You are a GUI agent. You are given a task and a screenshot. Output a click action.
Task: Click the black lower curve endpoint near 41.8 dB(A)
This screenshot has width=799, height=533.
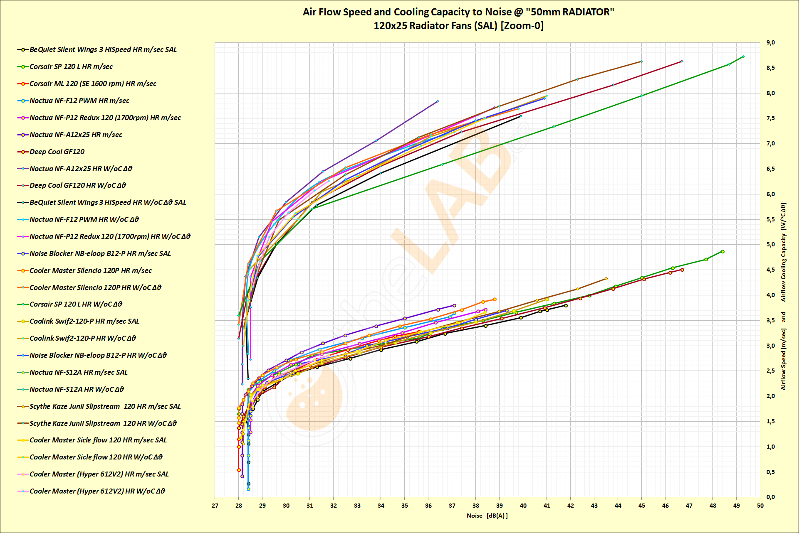click(x=566, y=305)
